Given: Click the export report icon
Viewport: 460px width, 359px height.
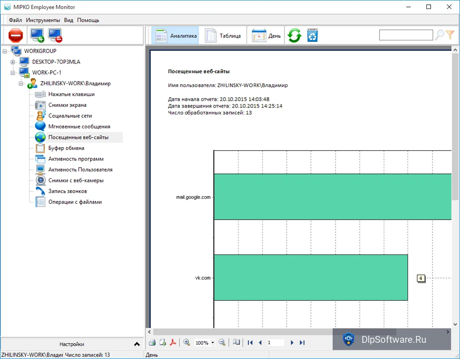Looking at the screenshot, I should (163, 342).
